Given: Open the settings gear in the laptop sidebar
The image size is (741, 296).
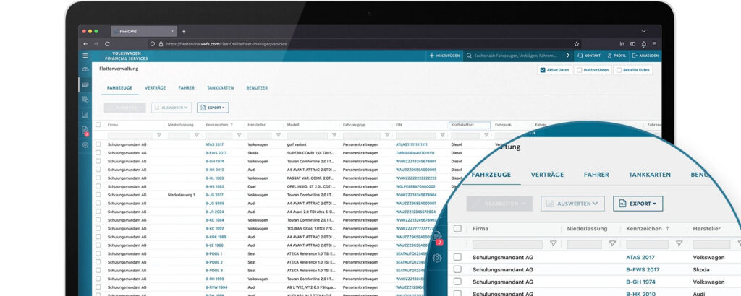Looking at the screenshot, I should (85, 145).
